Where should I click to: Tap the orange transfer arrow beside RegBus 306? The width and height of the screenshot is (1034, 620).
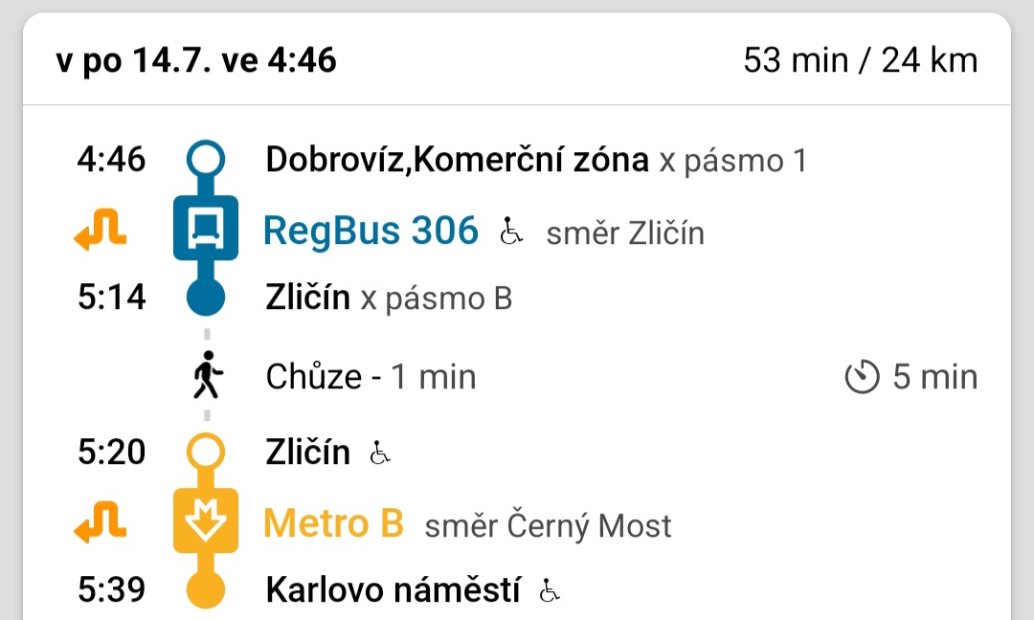[100, 230]
